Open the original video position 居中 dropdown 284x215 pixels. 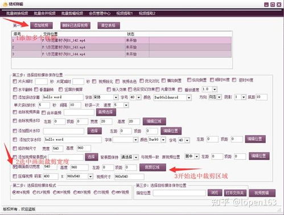pos(197,157)
